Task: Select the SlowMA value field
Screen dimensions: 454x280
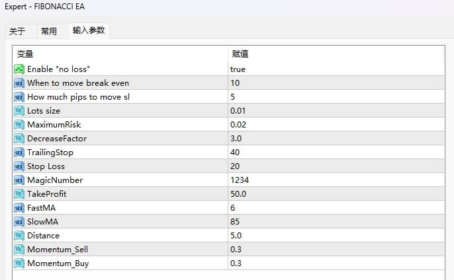Action: 235,222
